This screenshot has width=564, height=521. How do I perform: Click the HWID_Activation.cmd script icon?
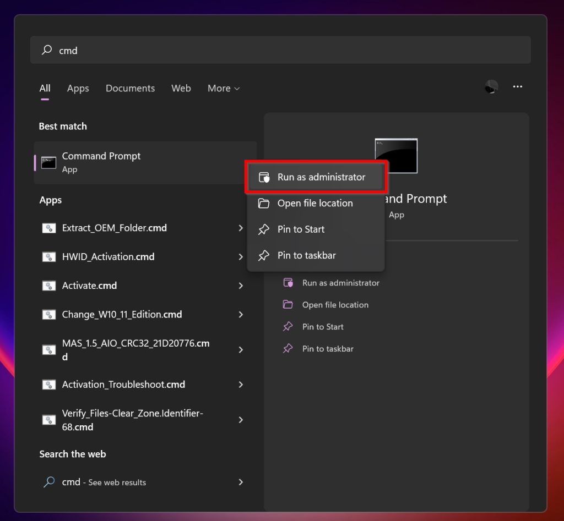pos(49,256)
